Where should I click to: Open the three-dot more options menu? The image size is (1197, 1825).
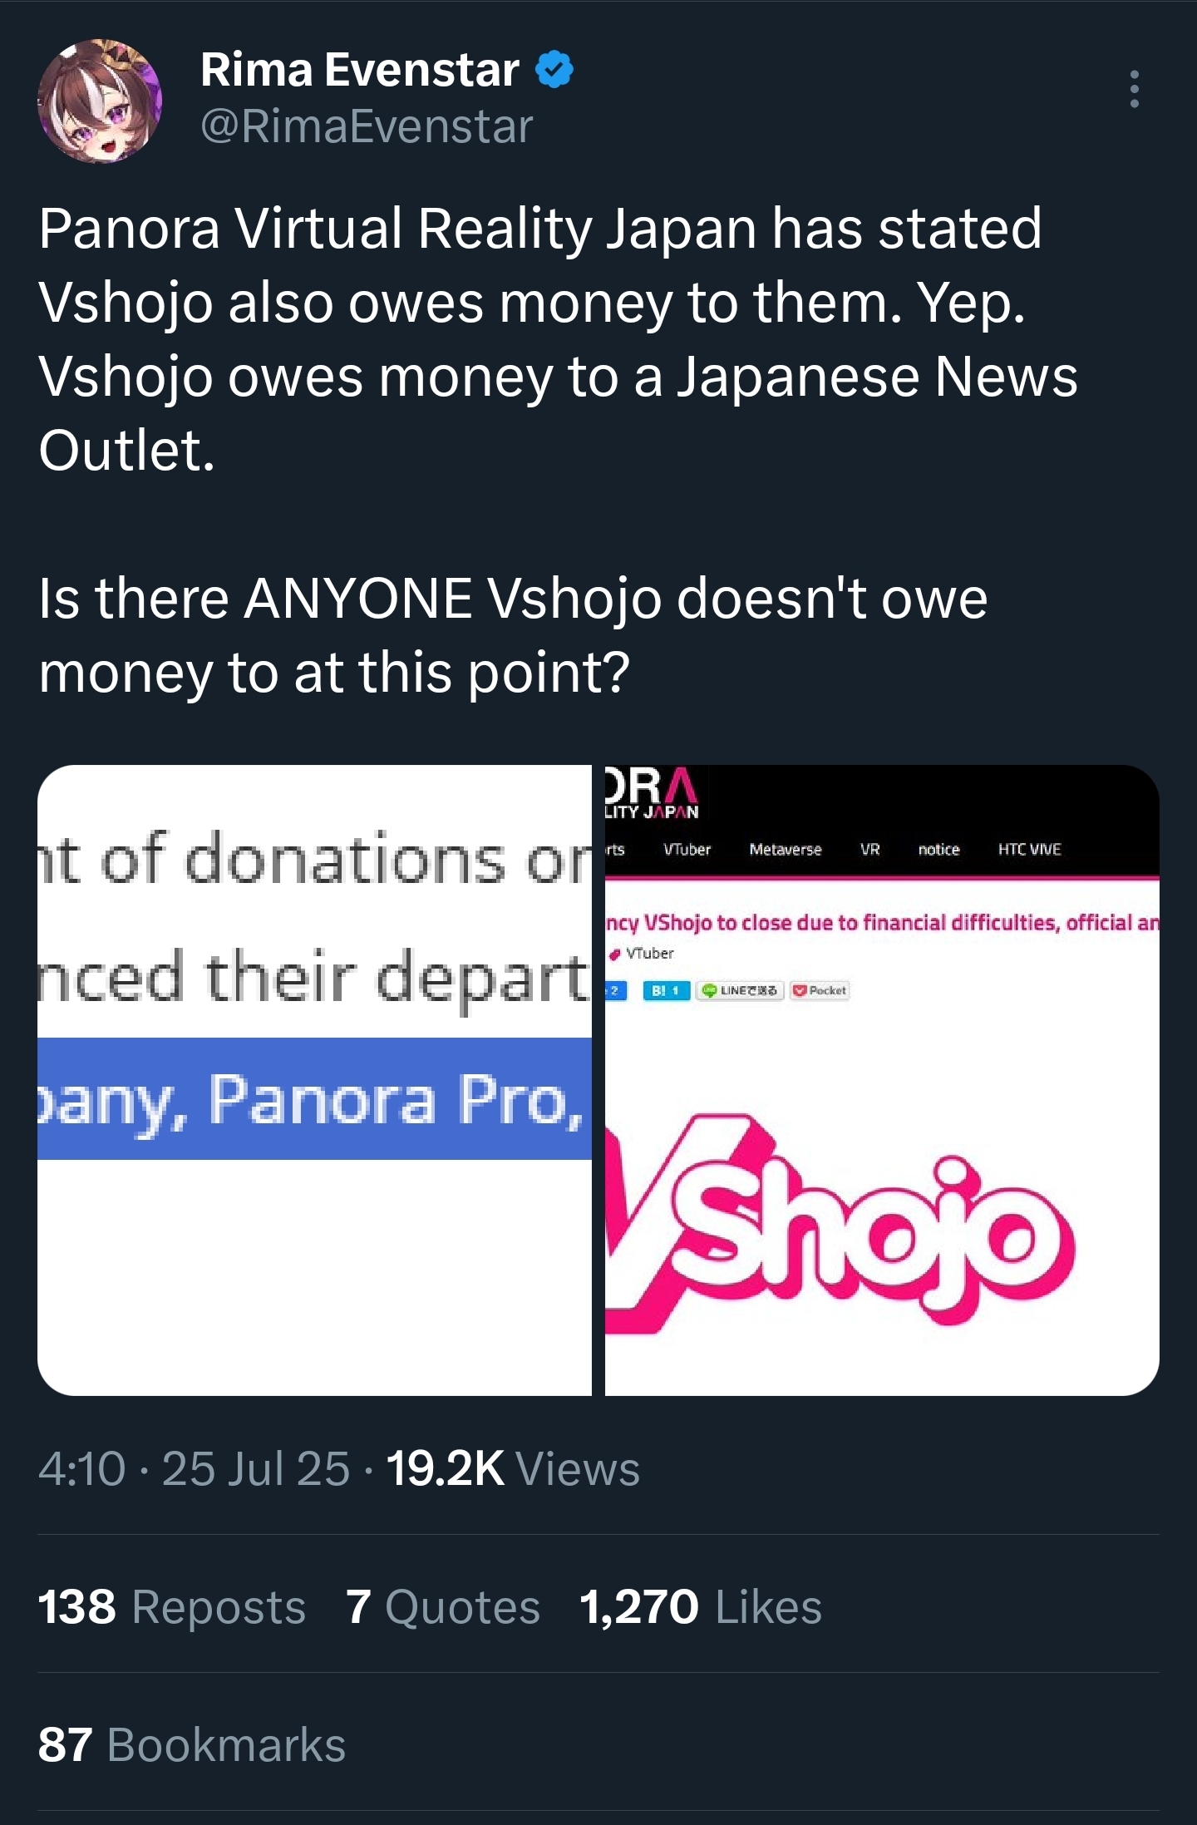[1134, 89]
